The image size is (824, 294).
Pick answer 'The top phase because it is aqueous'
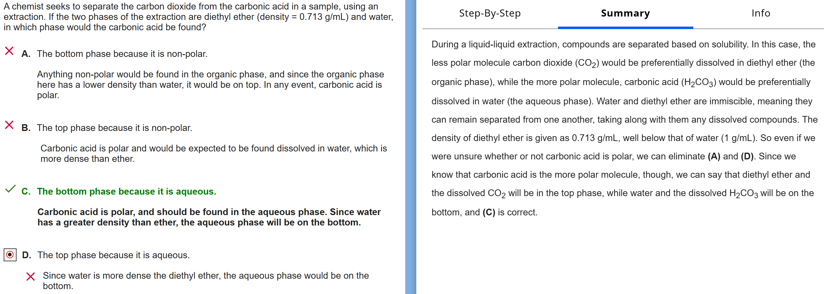click(113, 255)
